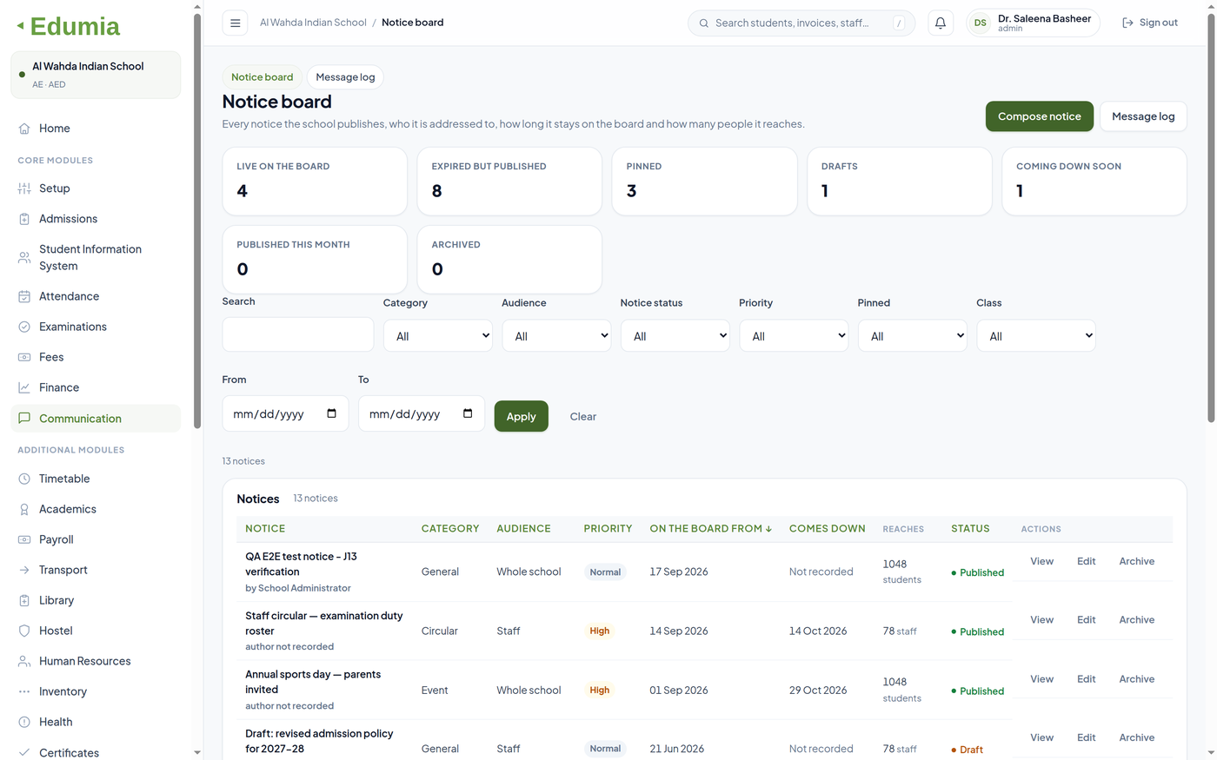Sort by On the board from column
The image size is (1217, 760).
tap(710, 528)
